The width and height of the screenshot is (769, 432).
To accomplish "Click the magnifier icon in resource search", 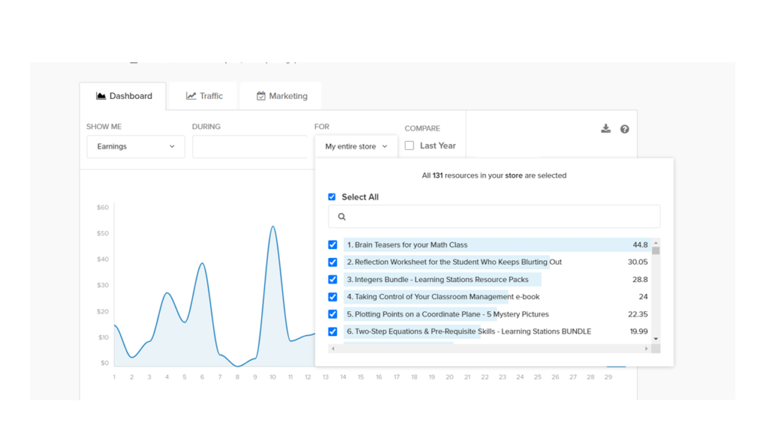I will [342, 217].
